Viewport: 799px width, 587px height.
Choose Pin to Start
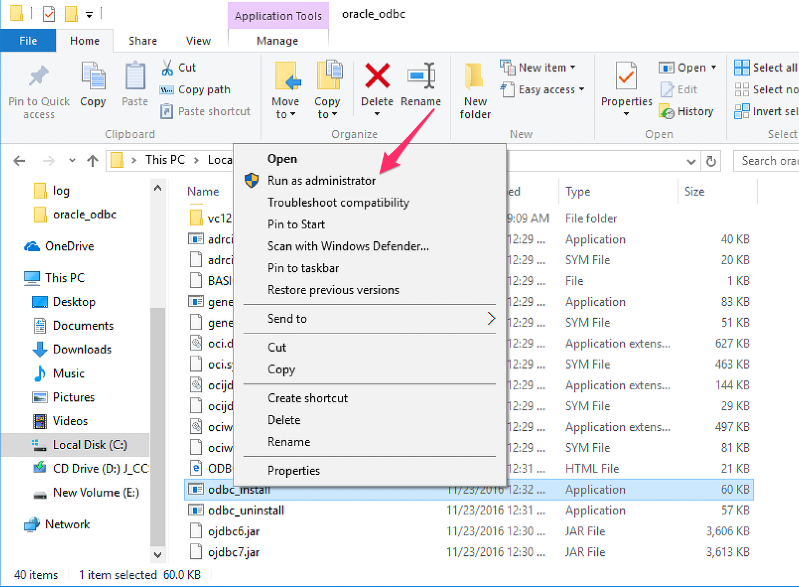pyautogui.click(x=296, y=224)
